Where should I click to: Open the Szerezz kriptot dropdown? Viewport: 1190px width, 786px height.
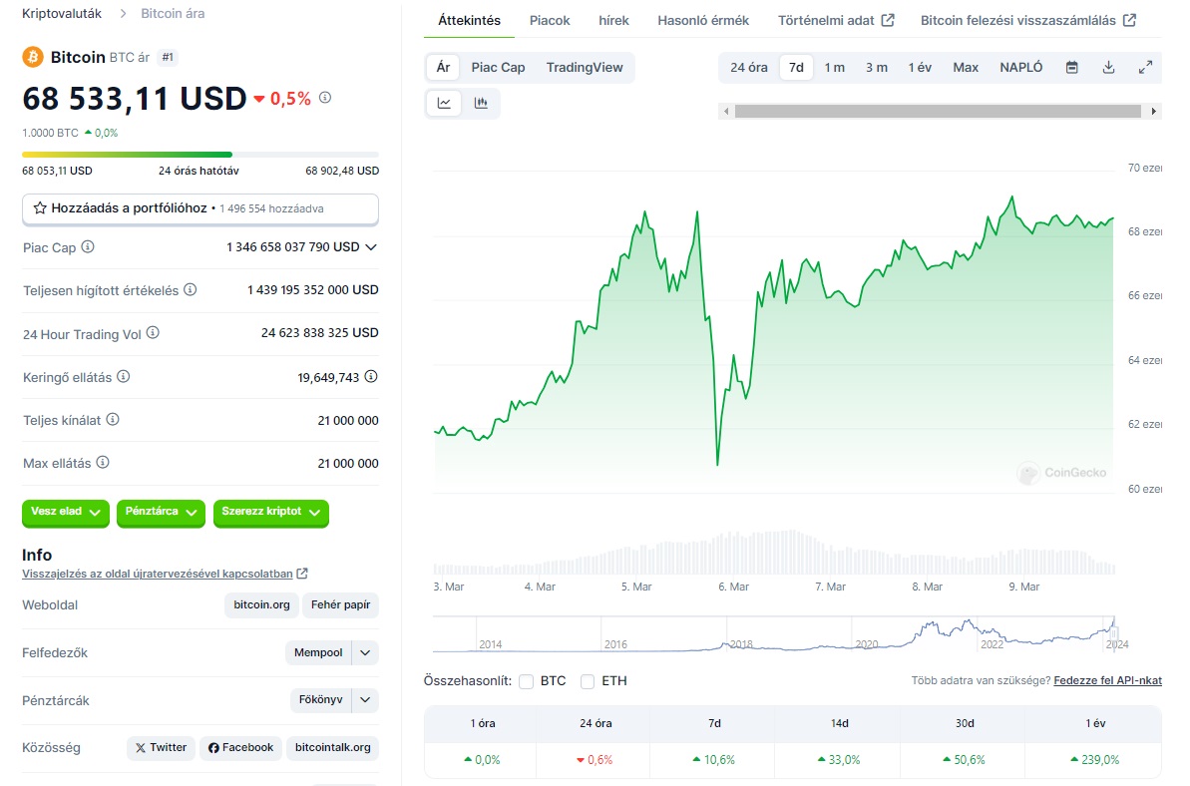271,512
